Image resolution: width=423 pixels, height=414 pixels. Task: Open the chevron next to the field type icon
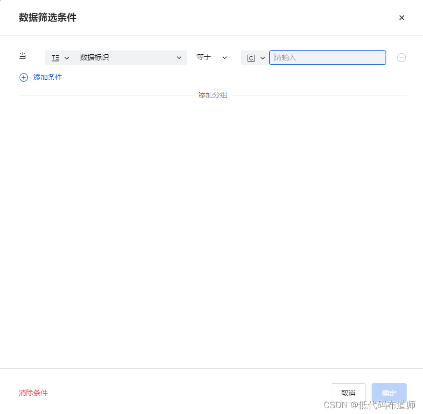66,58
